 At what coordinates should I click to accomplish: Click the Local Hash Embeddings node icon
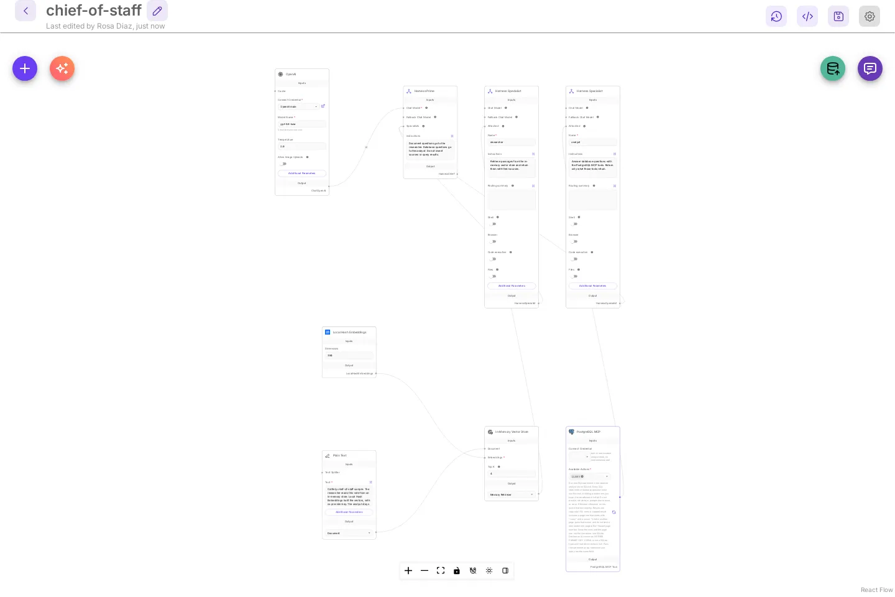pos(328,332)
